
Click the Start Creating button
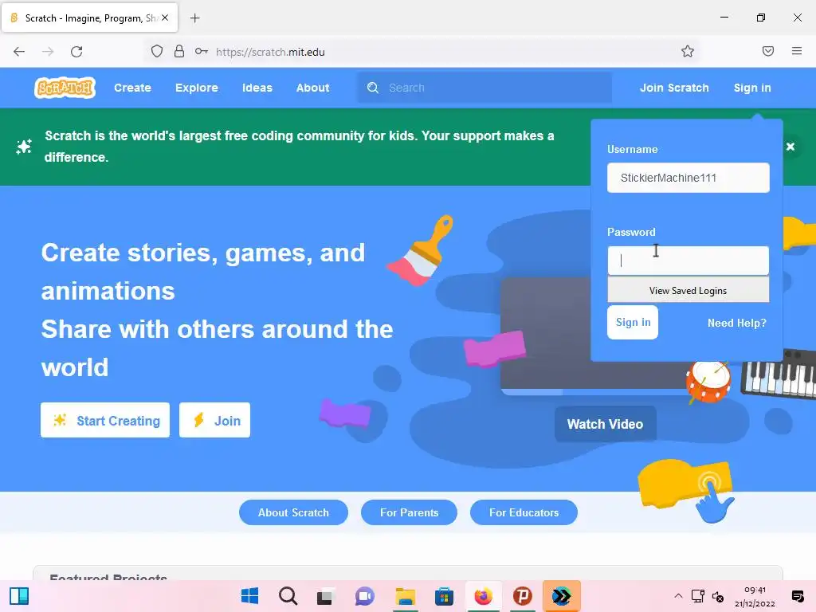point(105,420)
